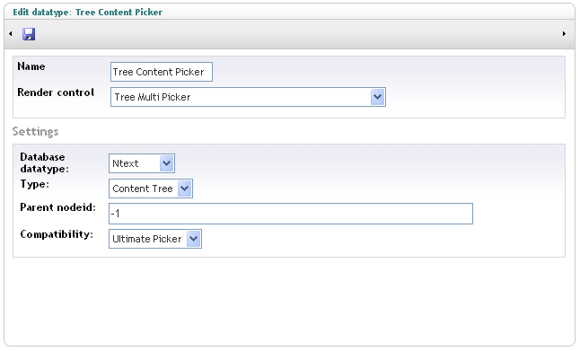
Task: Click the Settings section heading
Action: tap(36, 132)
